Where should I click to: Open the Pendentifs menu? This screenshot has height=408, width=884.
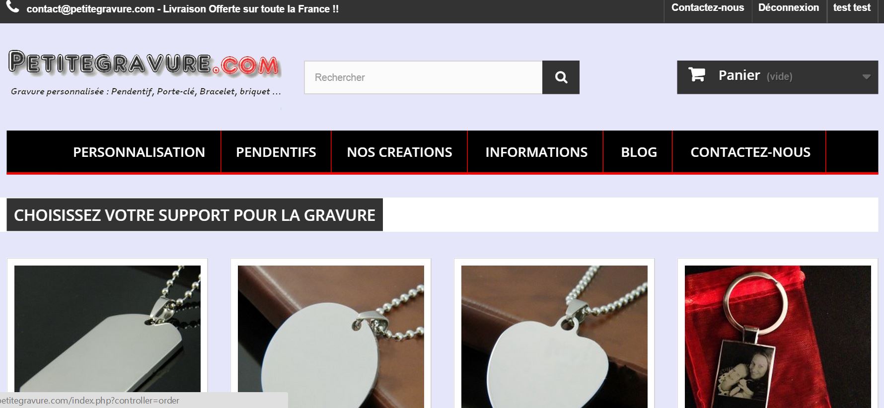276,152
